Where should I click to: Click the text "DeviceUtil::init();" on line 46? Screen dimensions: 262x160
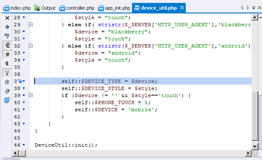pos(66,145)
